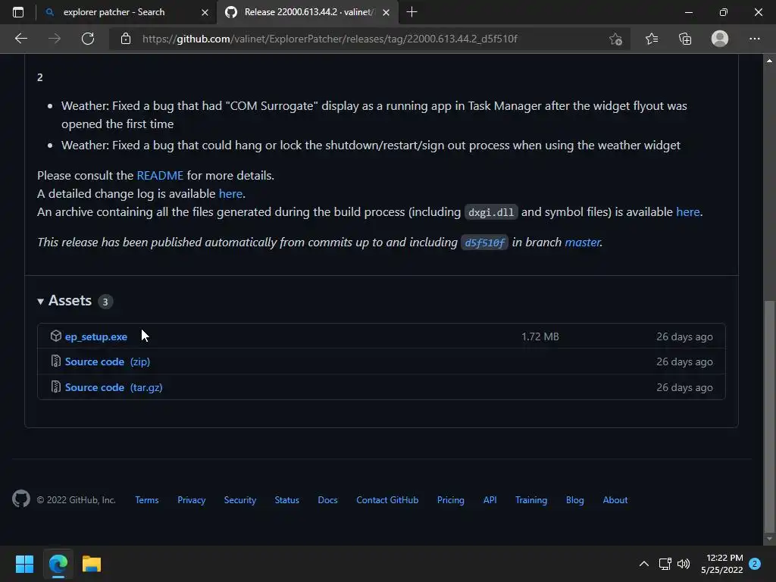Refresh the GitHub release page
Image resolution: width=776 pixels, height=582 pixels.
88,39
